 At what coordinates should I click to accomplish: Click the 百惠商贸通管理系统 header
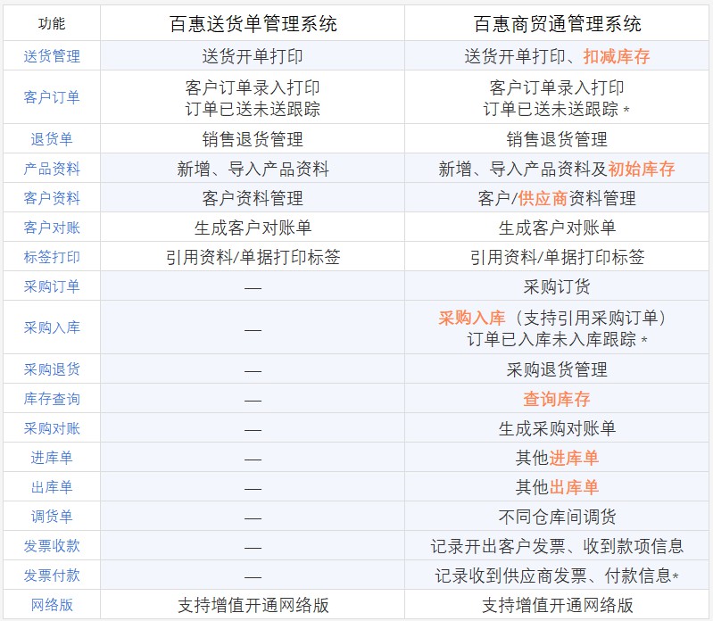coord(557,23)
